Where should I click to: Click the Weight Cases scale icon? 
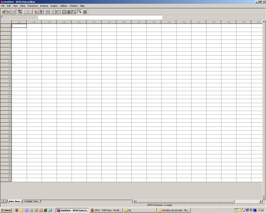(x=69, y=12)
